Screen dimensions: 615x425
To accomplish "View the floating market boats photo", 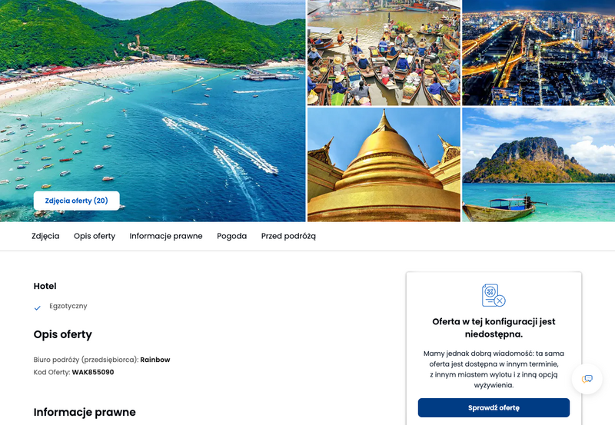I will pos(384,52).
